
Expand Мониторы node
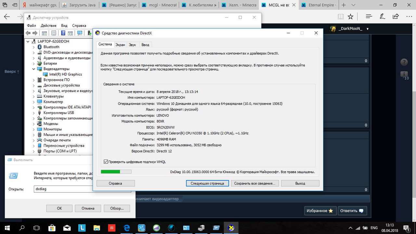[33, 129]
